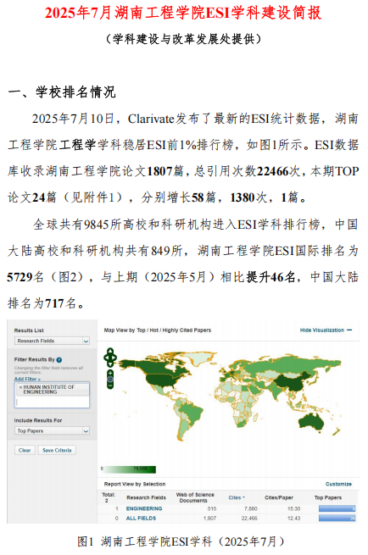Reset the map zoom with the middle control
The width and height of the screenshot is (368, 555).
pos(110,380)
